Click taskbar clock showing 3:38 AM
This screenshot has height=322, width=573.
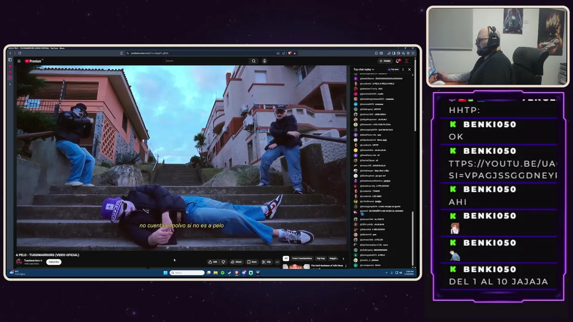click(409, 273)
